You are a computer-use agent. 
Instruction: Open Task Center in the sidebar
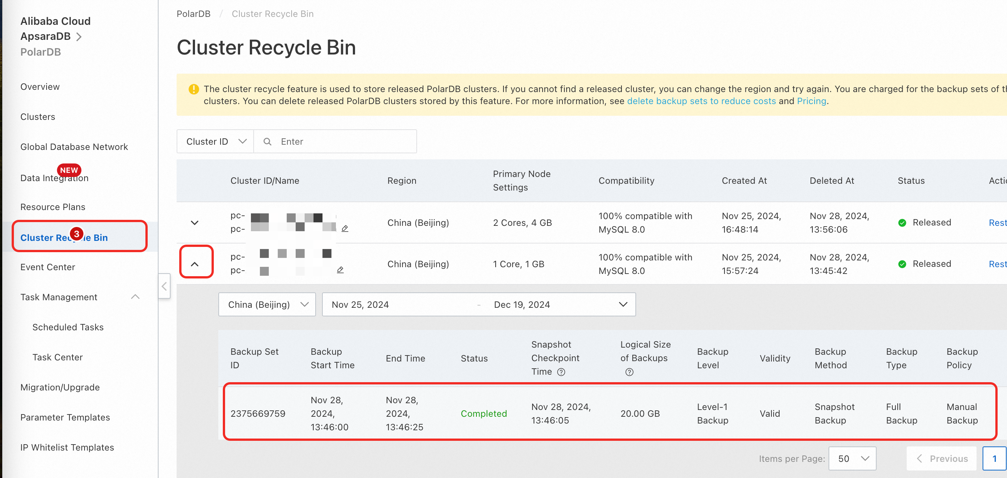pyautogui.click(x=57, y=358)
